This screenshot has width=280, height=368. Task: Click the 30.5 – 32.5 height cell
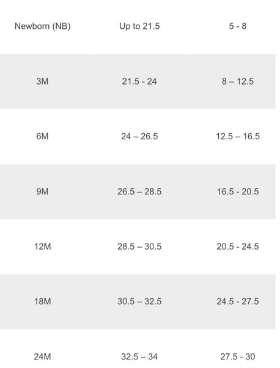(x=139, y=301)
